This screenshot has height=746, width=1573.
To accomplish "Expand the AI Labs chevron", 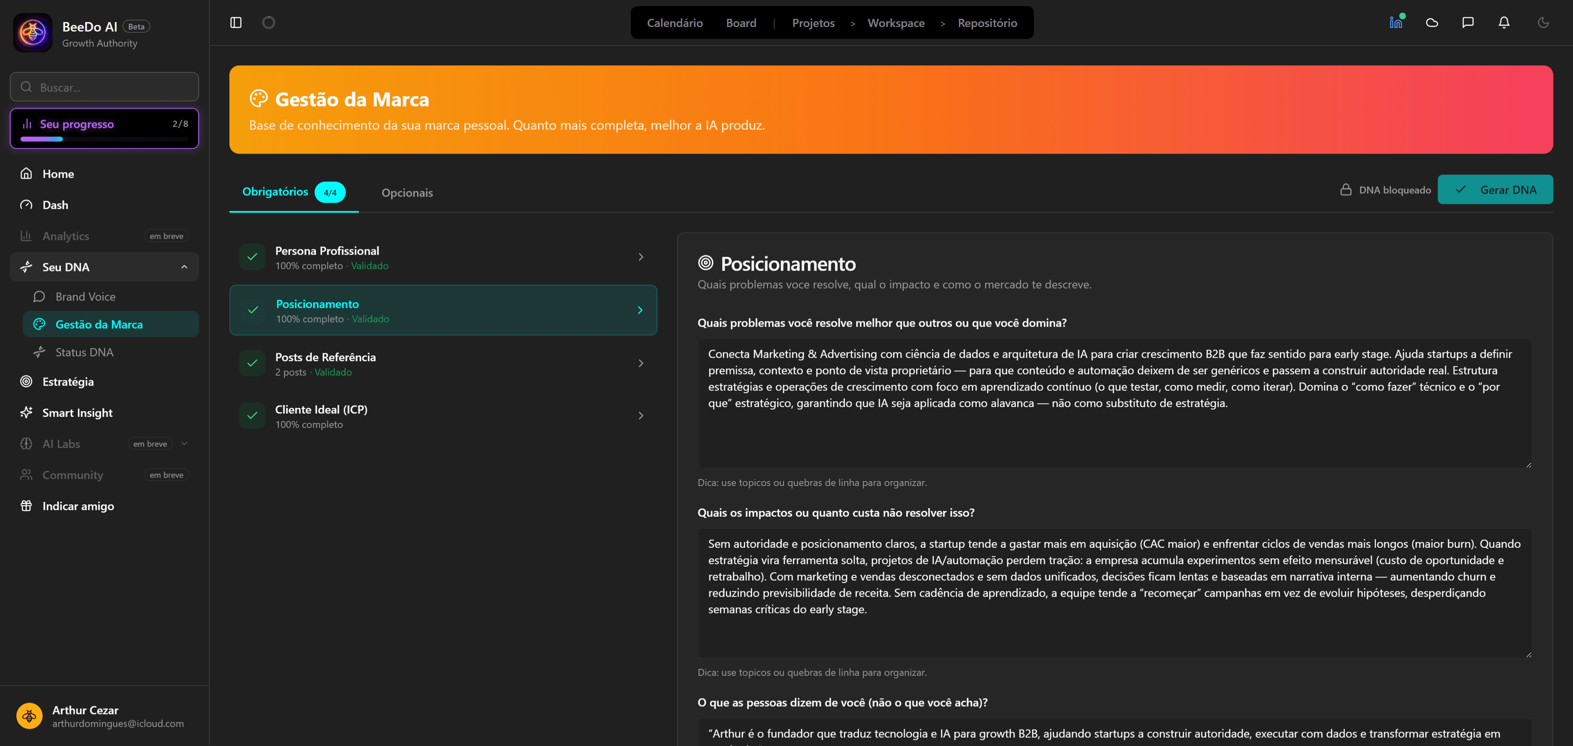I will [x=184, y=444].
